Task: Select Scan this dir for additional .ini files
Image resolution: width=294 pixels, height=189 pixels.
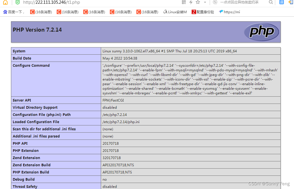Action: coord(44,129)
